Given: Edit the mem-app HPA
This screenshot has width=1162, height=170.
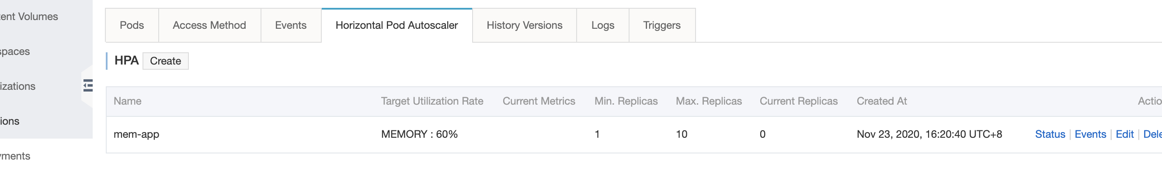Looking at the screenshot, I should point(1124,134).
